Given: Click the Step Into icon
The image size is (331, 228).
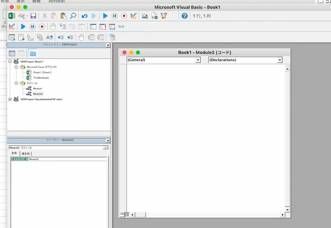Looking at the screenshot, I should tap(63, 26).
